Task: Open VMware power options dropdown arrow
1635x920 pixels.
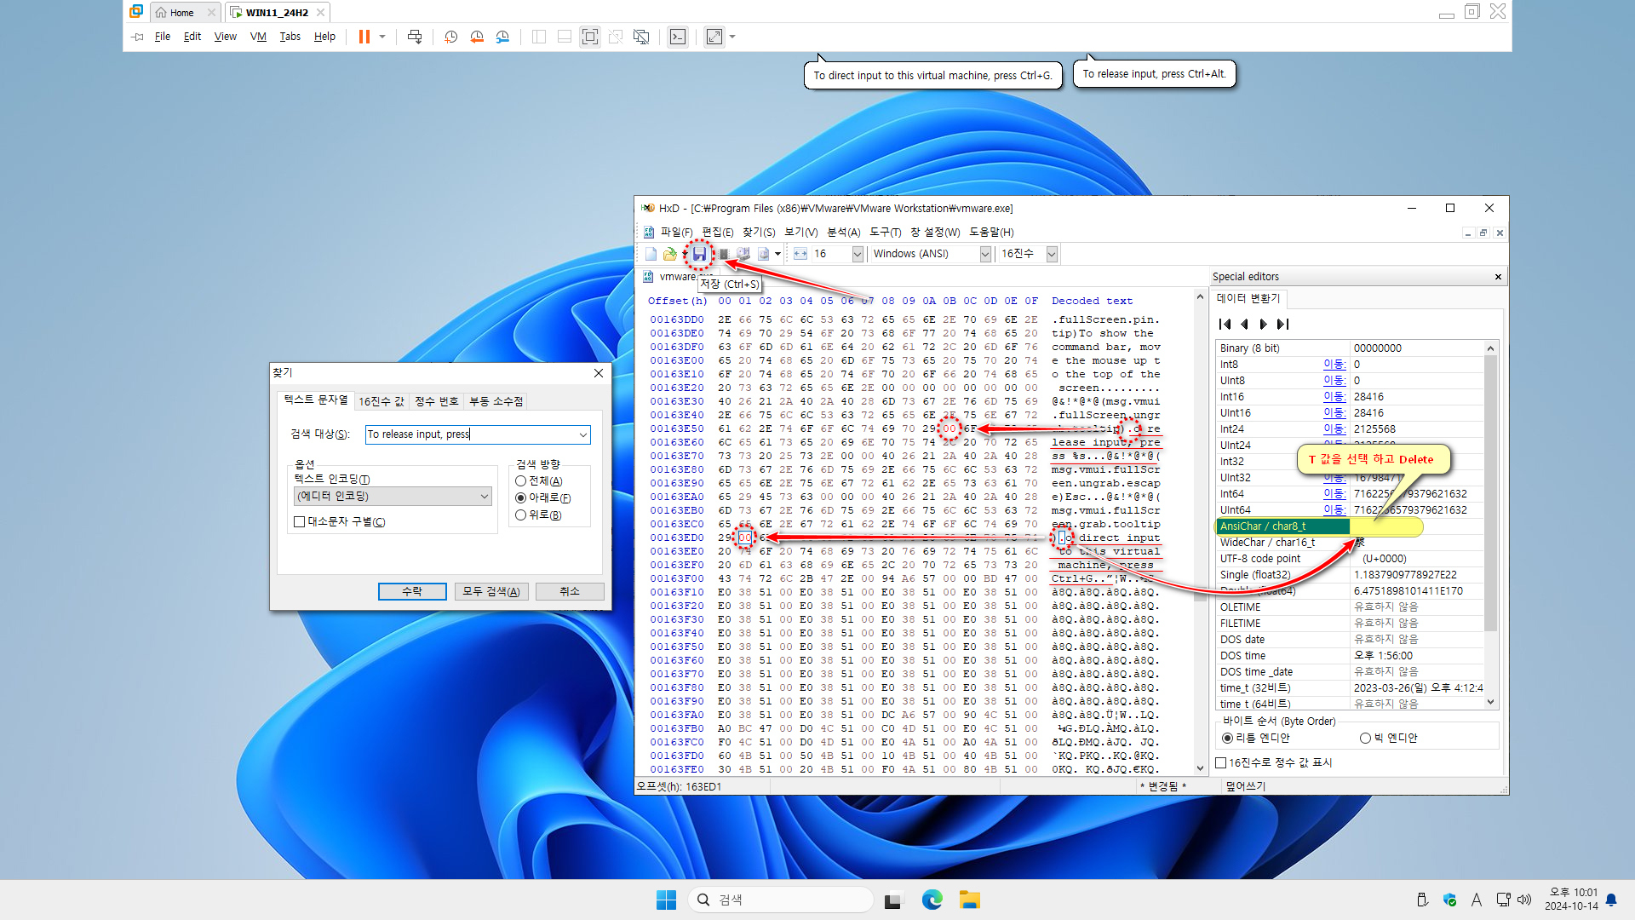Action: pos(382,37)
